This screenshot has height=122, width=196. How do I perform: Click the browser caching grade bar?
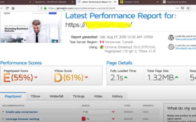pos(96,119)
